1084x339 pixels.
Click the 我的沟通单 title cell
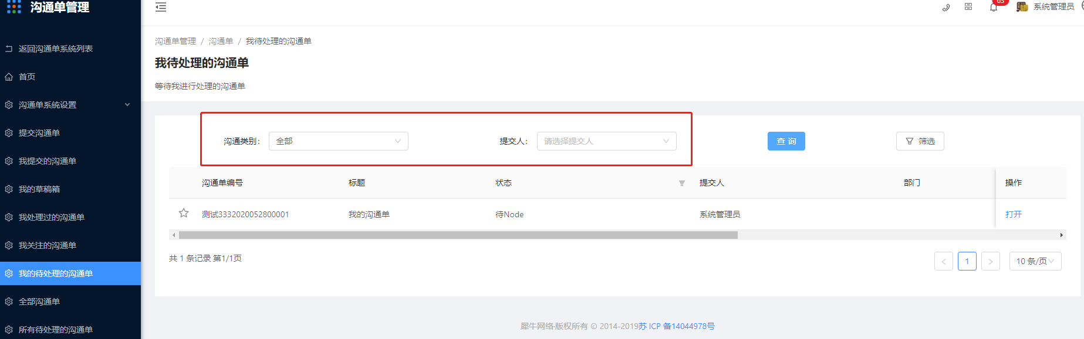[369, 214]
